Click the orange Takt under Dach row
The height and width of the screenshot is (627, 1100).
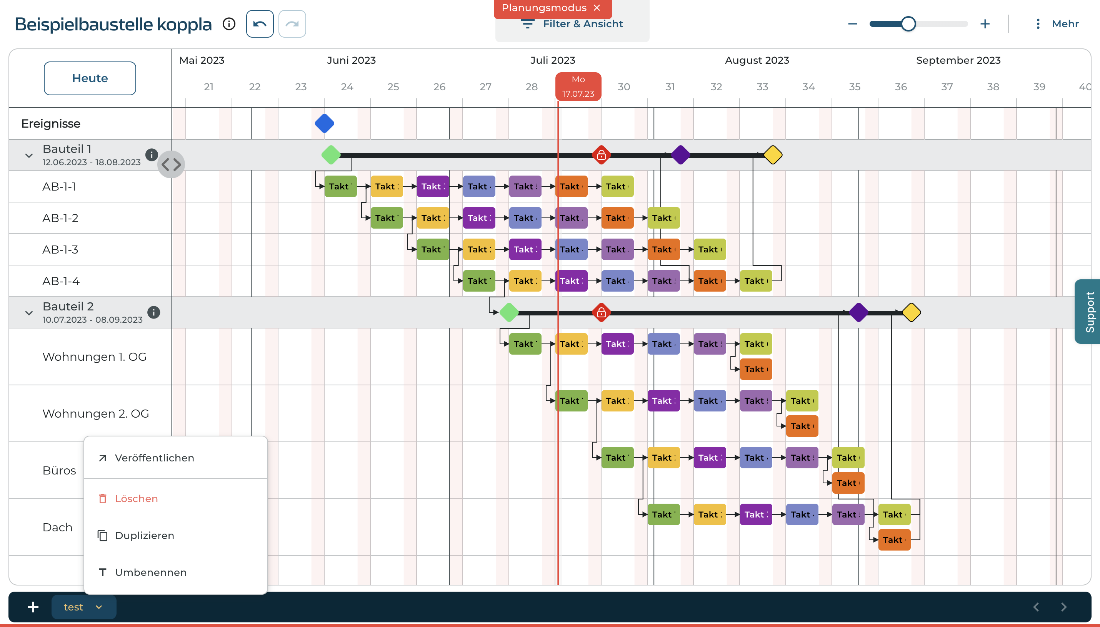click(x=894, y=540)
